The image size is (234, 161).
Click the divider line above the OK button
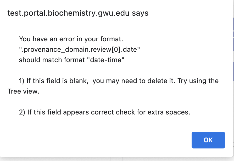[x=115, y=123]
